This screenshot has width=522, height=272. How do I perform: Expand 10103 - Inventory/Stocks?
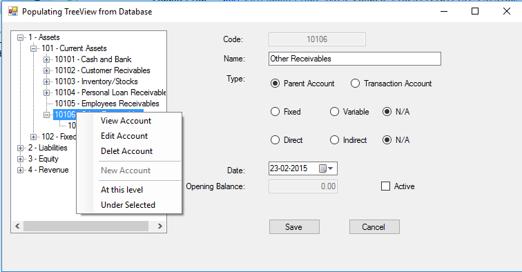click(47, 81)
